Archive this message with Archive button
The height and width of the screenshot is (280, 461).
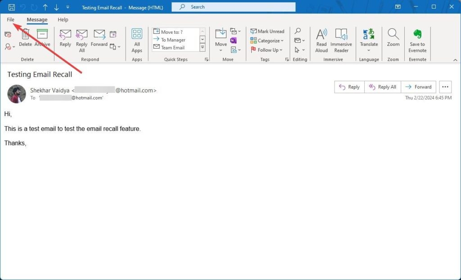point(42,37)
